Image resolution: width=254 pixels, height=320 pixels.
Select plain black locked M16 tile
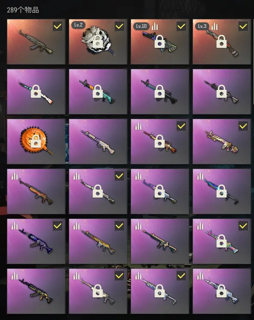tap(222, 92)
